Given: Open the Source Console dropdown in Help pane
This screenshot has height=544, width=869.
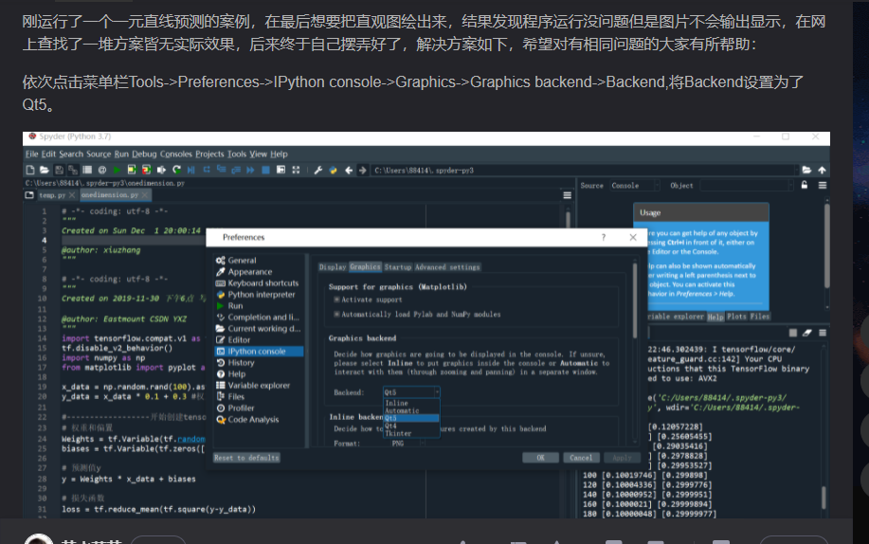Looking at the screenshot, I should coord(635,185).
